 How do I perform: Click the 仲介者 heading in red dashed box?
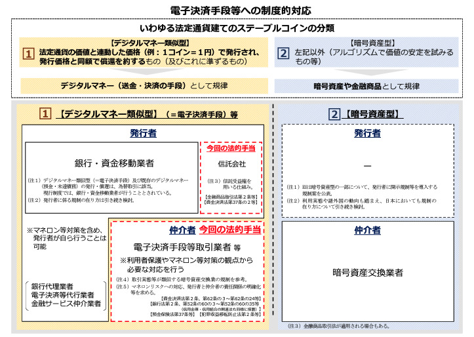tap(182, 230)
